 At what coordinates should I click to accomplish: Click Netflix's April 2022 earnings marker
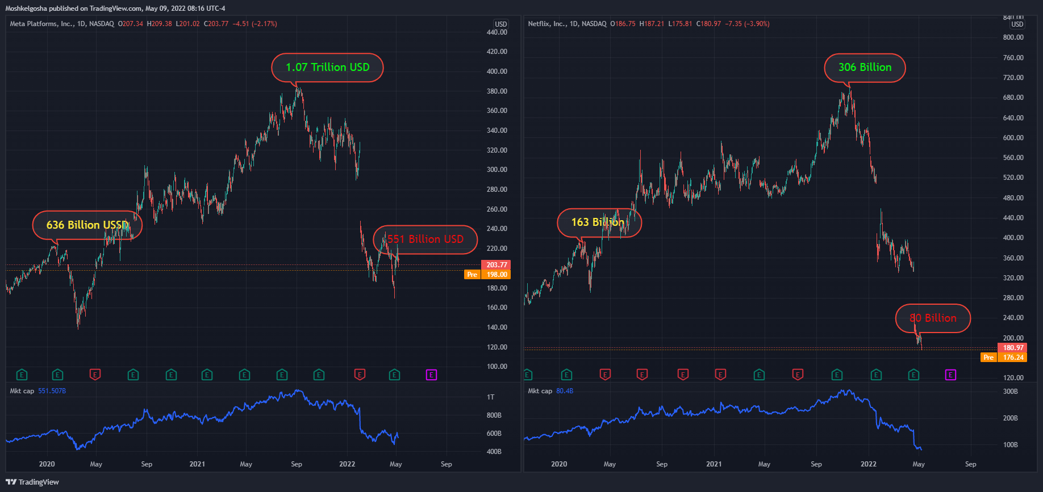coord(913,375)
